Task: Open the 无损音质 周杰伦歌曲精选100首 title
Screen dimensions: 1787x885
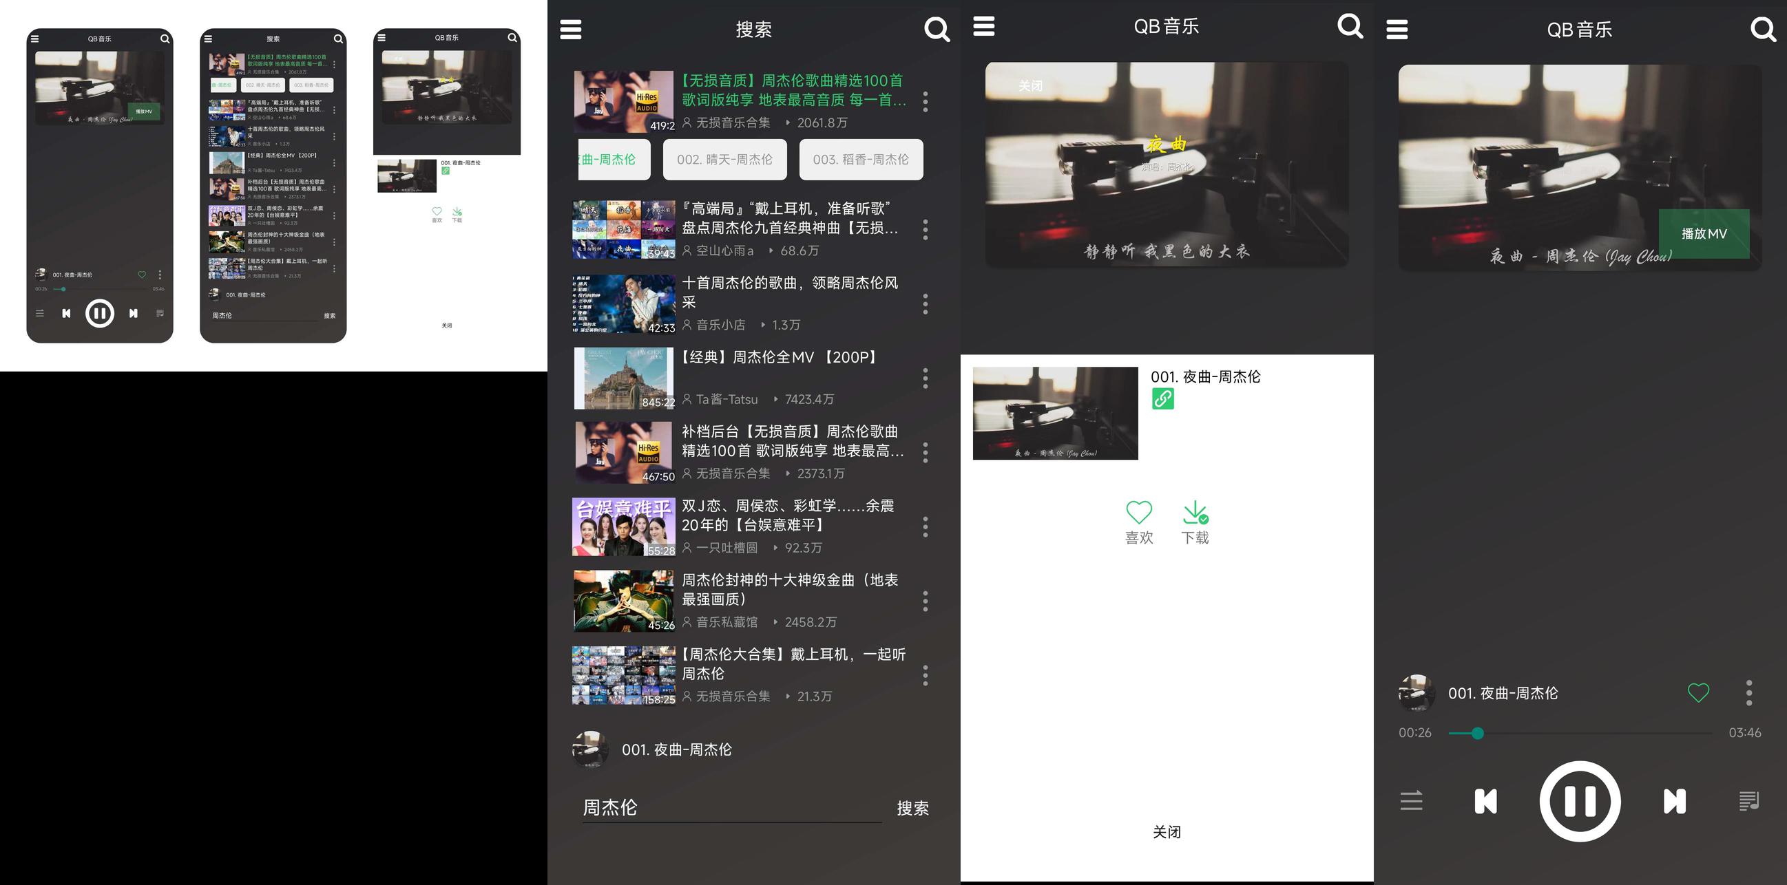Action: click(x=793, y=90)
